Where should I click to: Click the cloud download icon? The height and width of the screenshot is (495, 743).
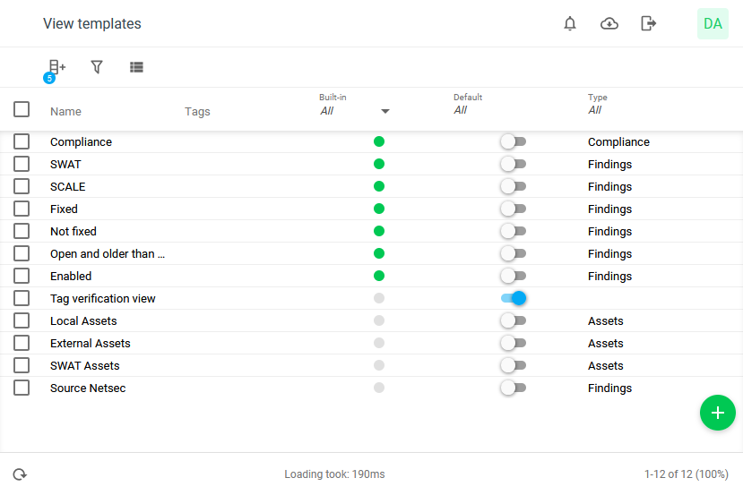click(609, 24)
